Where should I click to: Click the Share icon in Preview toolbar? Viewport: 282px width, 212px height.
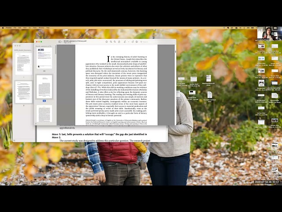click(x=119, y=42)
